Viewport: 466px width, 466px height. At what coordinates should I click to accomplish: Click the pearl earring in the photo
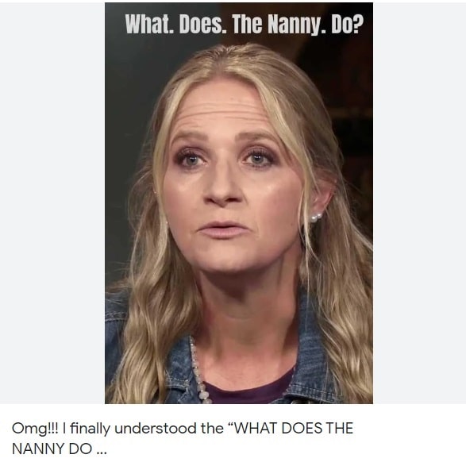[x=316, y=218]
